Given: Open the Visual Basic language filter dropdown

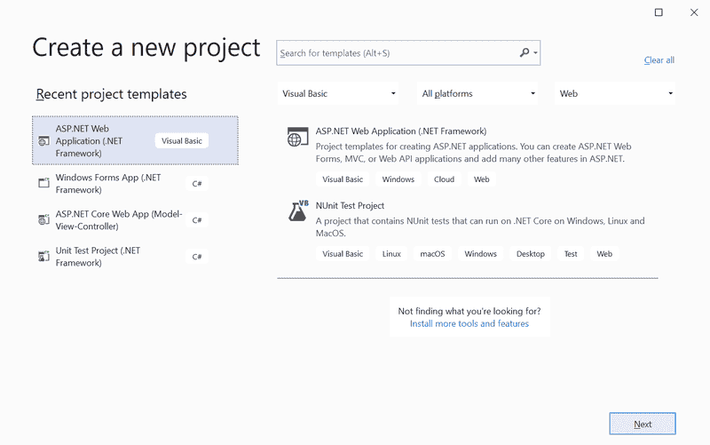Looking at the screenshot, I should (x=338, y=93).
